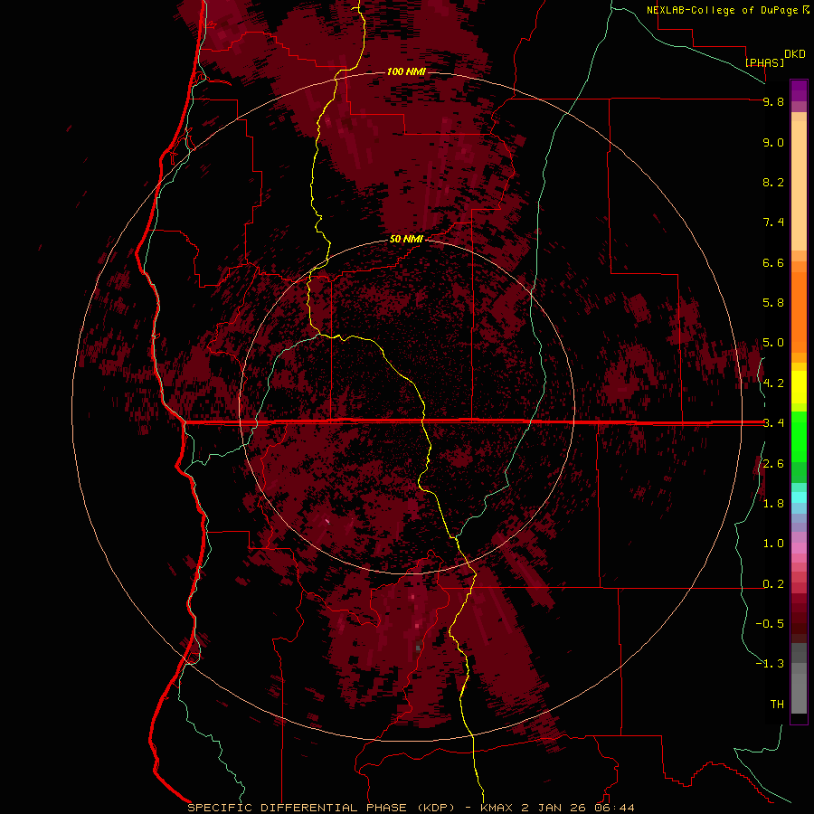The height and width of the screenshot is (814, 814).
Task: Select the 7.4 scale value
Action: point(773,222)
